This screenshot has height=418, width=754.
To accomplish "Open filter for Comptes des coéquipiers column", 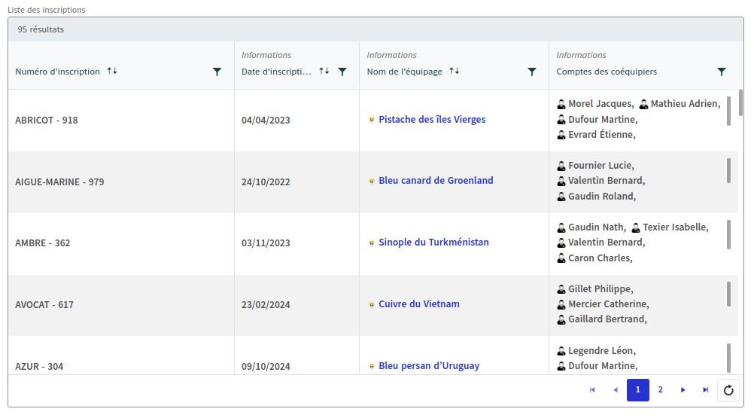I will click(722, 72).
